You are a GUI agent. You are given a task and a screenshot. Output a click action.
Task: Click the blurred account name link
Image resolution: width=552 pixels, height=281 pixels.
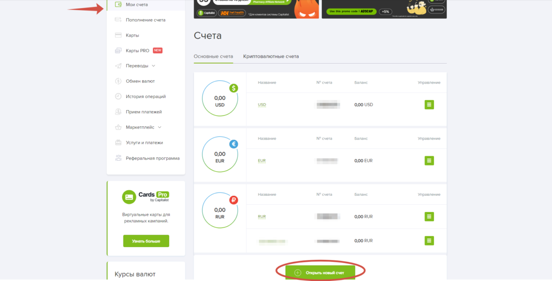point(273,241)
